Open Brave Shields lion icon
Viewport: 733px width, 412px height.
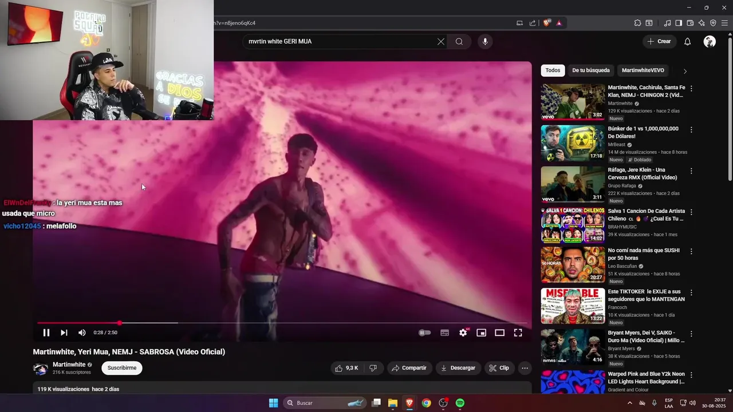point(547,23)
